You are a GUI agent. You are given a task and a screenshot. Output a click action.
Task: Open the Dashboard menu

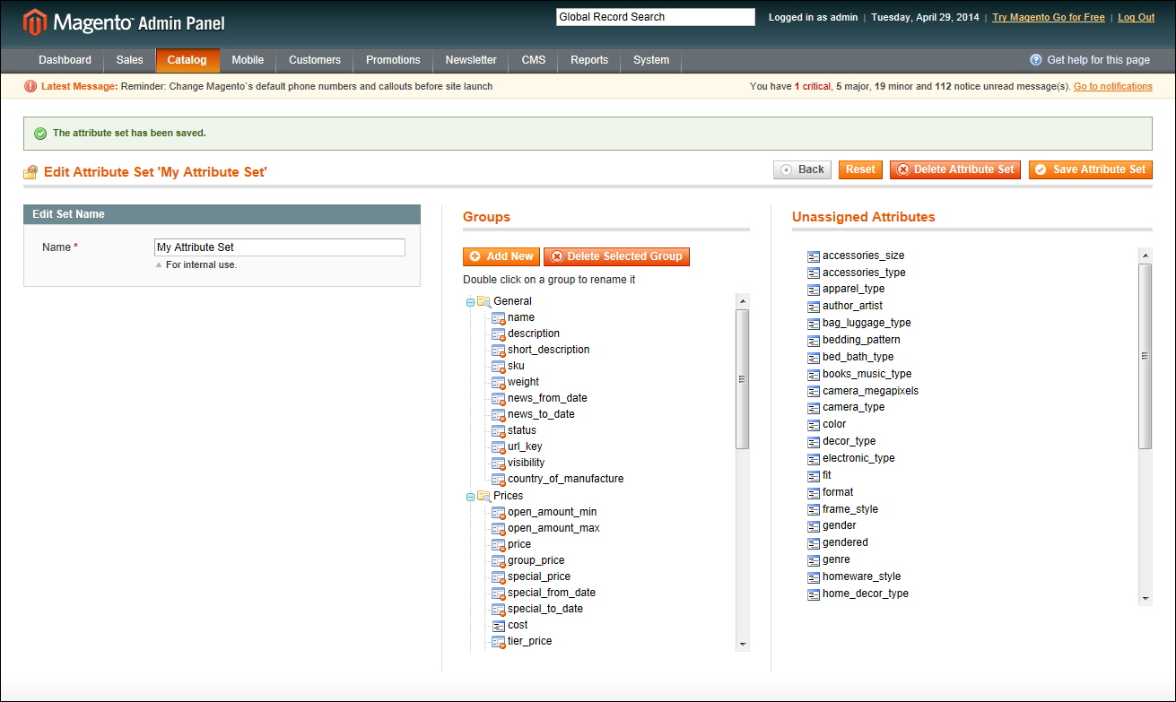65,60
